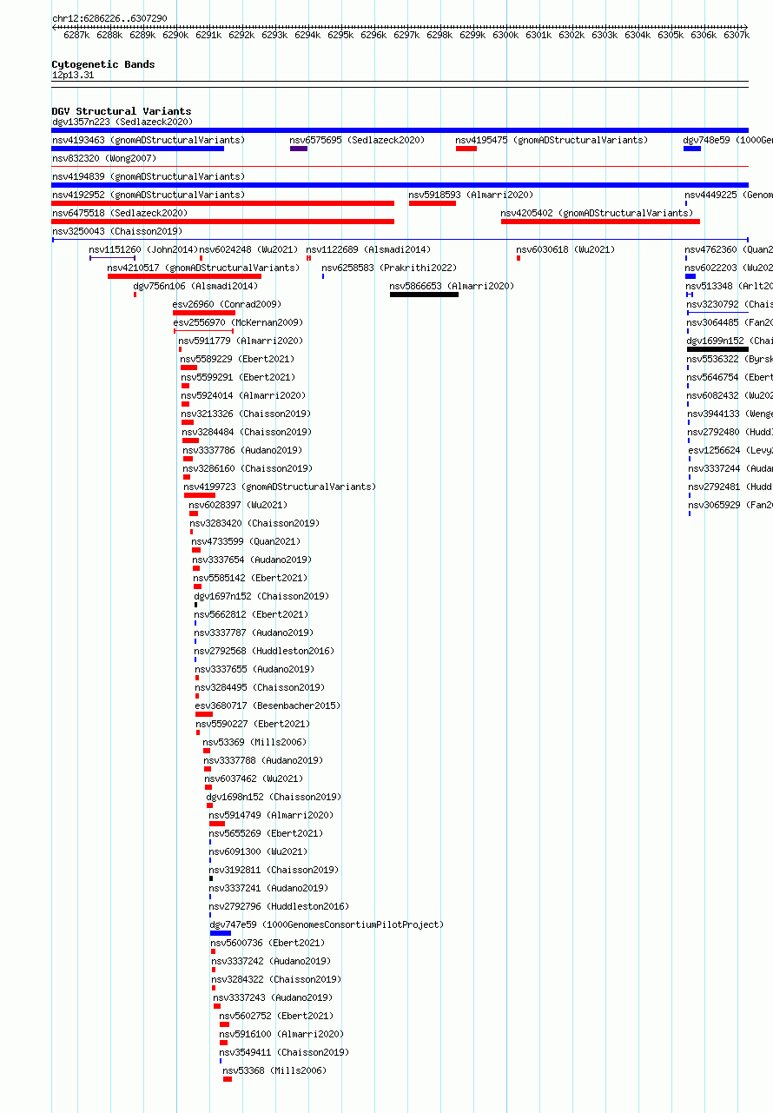Open nsv3549411 (Chaisson2019) label

click(285, 1052)
